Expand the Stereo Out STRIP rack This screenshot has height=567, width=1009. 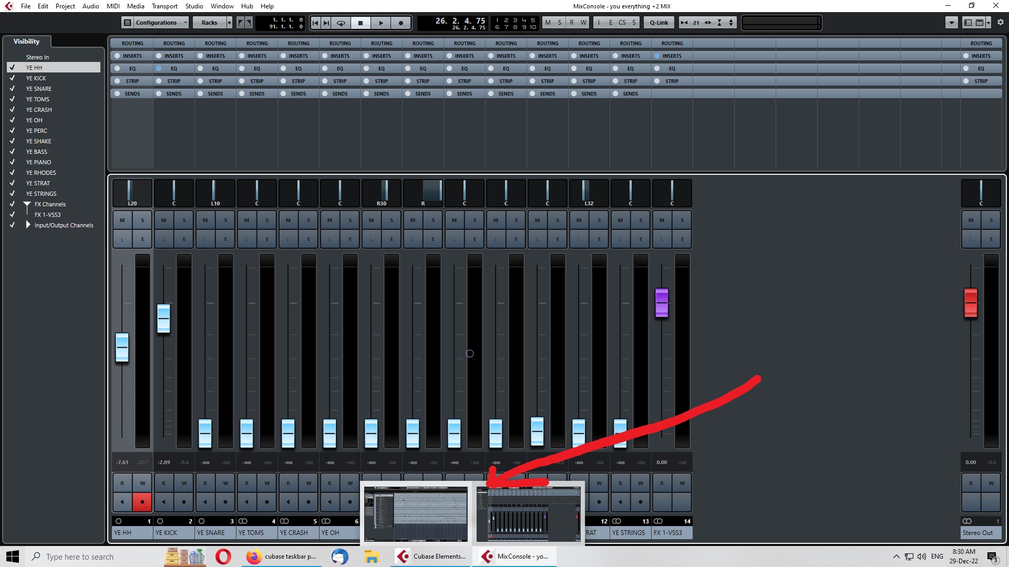pos(981,81)
